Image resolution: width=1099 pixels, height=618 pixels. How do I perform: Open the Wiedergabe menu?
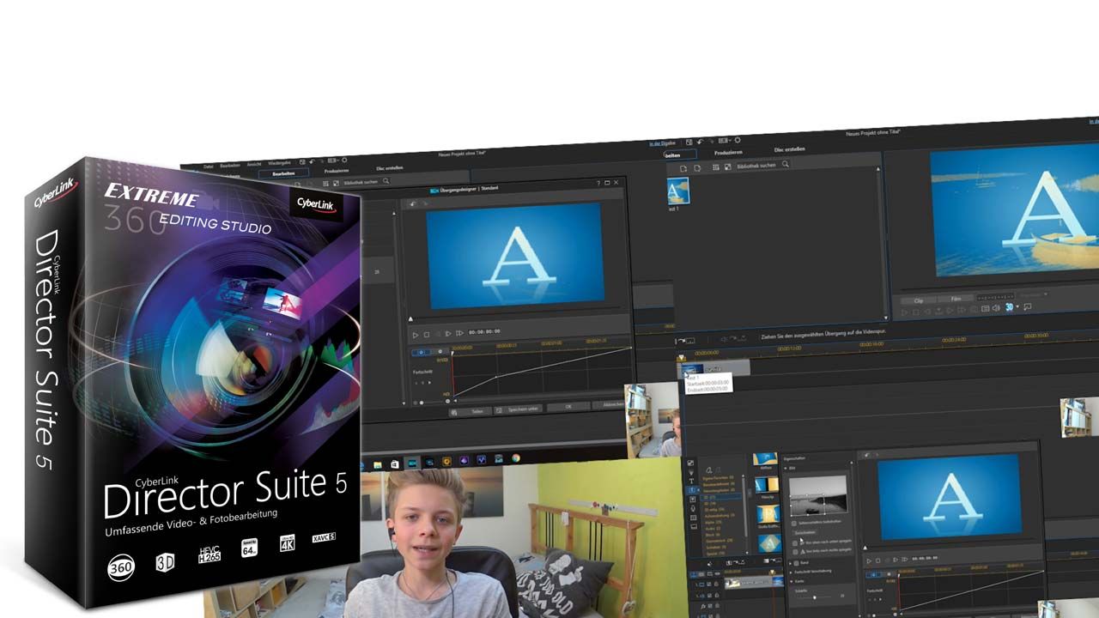pos(279,162)
